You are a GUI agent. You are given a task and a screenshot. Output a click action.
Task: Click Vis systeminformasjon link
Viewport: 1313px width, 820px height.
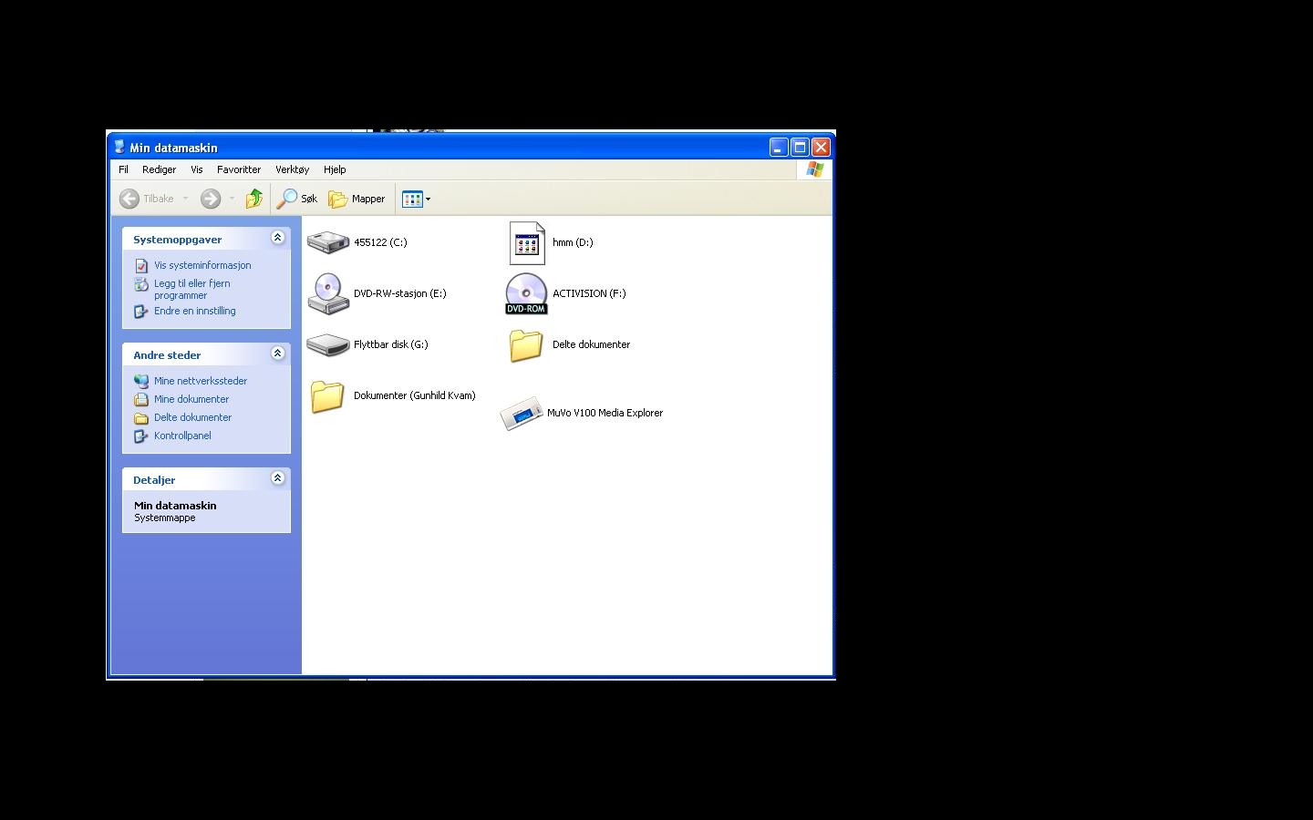(x=202, y=265)
